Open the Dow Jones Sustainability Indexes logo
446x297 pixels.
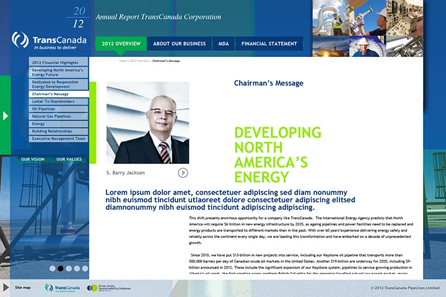pyautogui.click(x=108, y=288)
